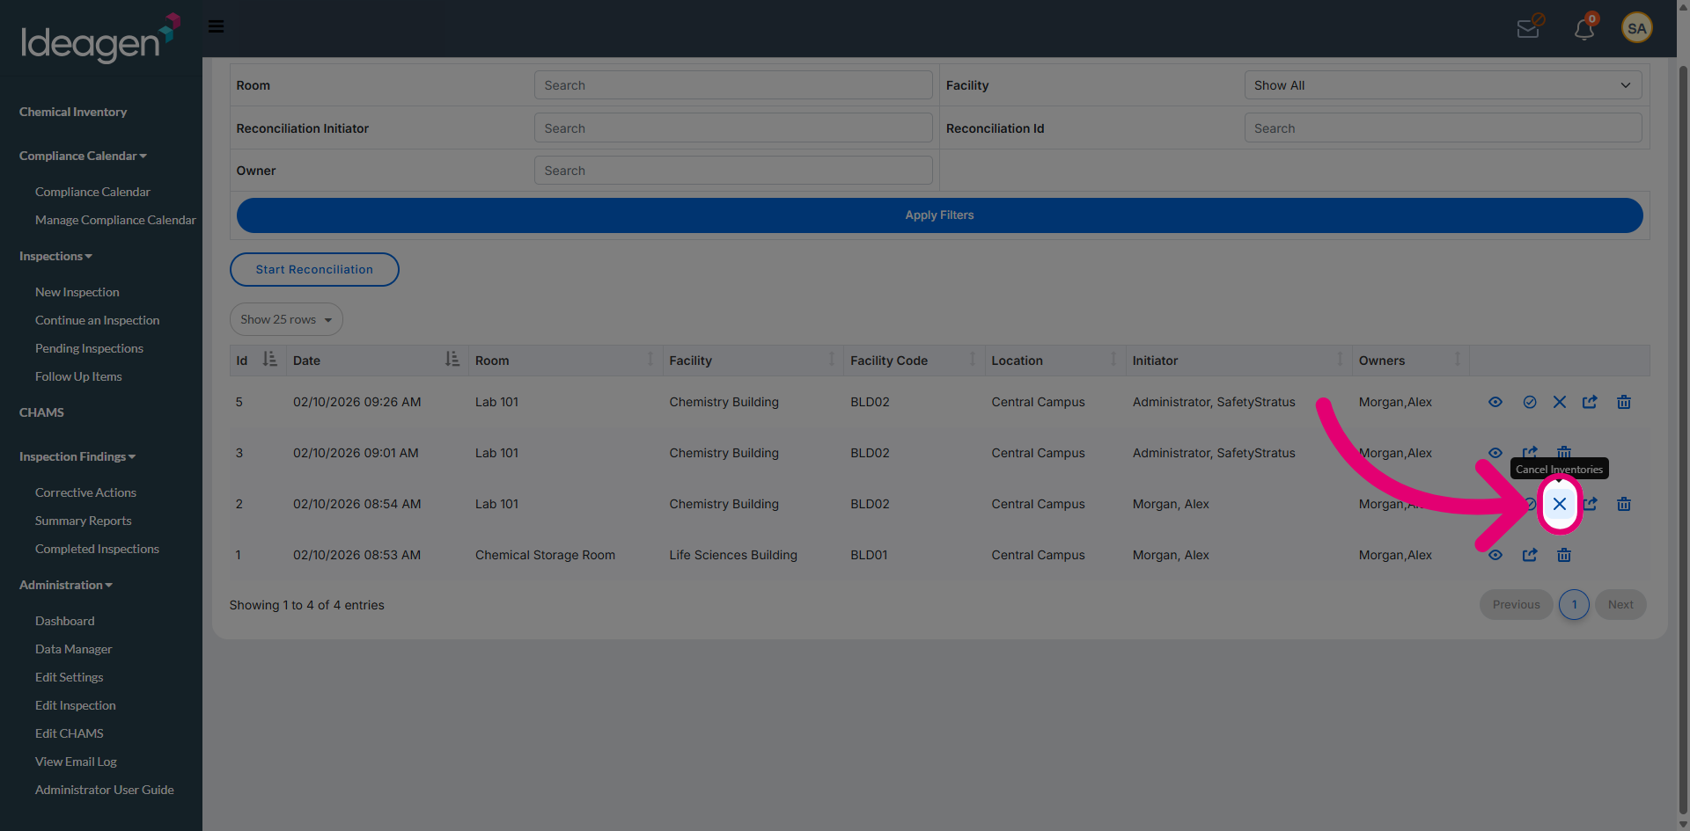
Task: Open the Facility Show All dropdown
Action: (x=1443, y=85)
